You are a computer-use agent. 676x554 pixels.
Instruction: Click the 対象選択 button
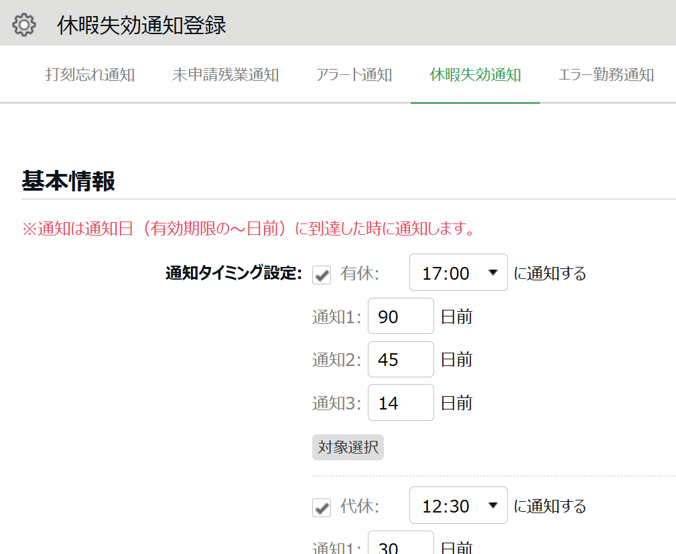[x=348, y=447]
